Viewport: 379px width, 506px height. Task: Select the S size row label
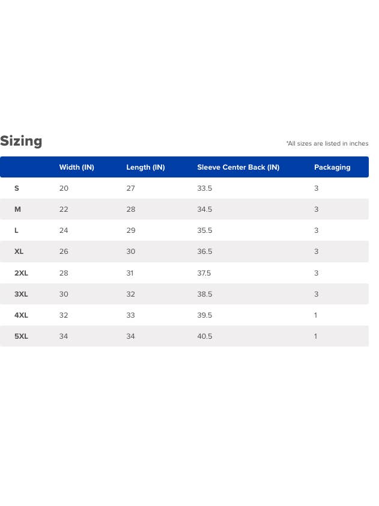pyautogui.click(x=17, y=188)
